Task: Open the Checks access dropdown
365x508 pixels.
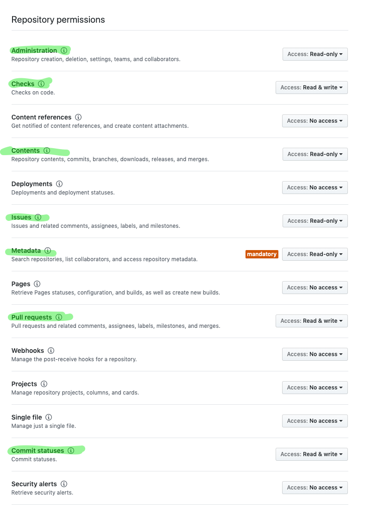Action: pos(311,88)
